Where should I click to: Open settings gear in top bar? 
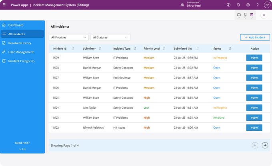pyautogui.click(x=248, y=5)
